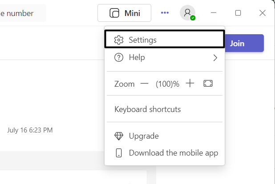
Task: Minimize the application window
Action: [214, 13]
